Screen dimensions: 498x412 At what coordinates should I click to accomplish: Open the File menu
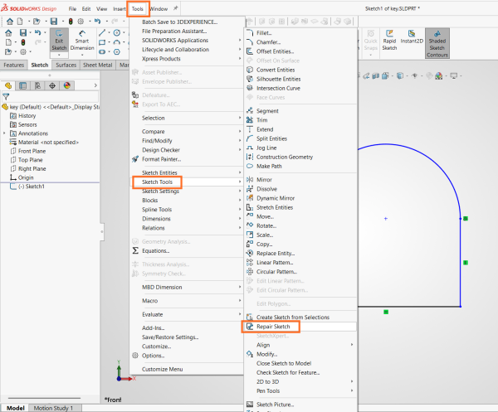(72, 9)
